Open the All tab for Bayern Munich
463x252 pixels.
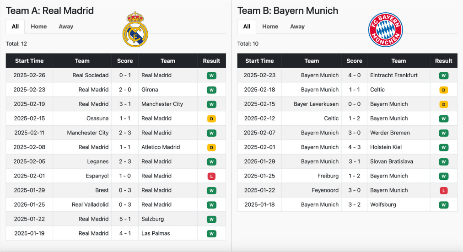click(x=247, y=27)
